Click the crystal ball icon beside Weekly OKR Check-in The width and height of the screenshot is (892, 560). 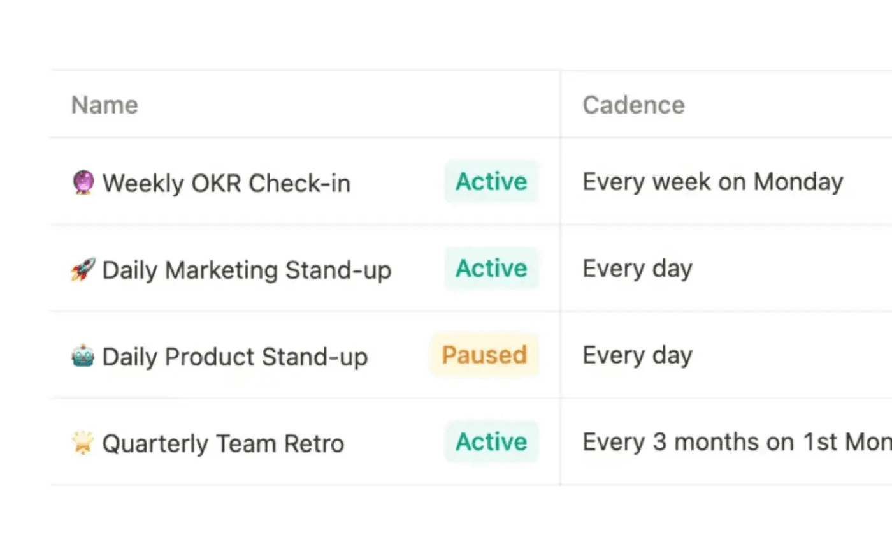[x=85, y=183]
